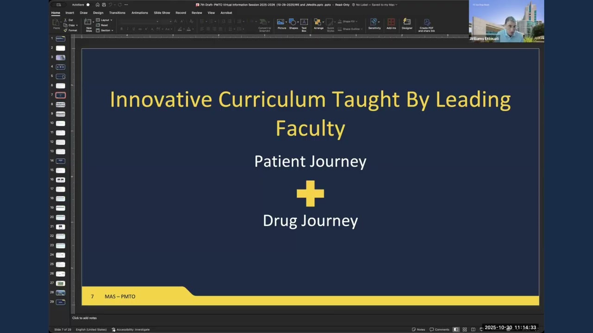593x333 pixels.
Task: Click the text highlight color icon
Action: 180,29
